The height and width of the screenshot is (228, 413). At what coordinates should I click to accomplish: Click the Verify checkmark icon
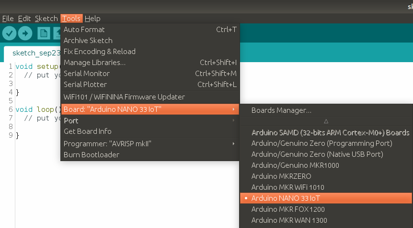click(x=9, y=33)
